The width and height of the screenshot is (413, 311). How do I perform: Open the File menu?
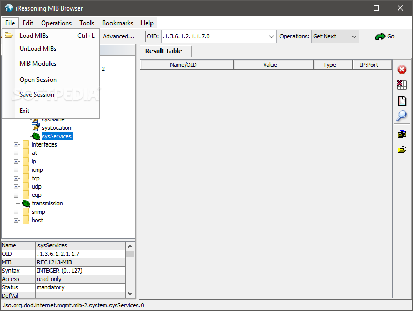tap(10, 23)
